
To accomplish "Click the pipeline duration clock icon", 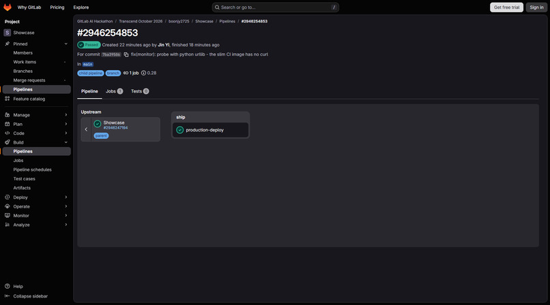I will [x=143, y=73].
